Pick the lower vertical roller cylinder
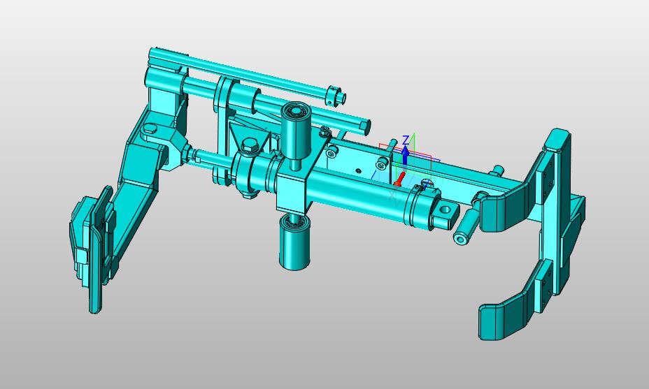The height and width of the screenshot is (389, 649). click(294, 242)
